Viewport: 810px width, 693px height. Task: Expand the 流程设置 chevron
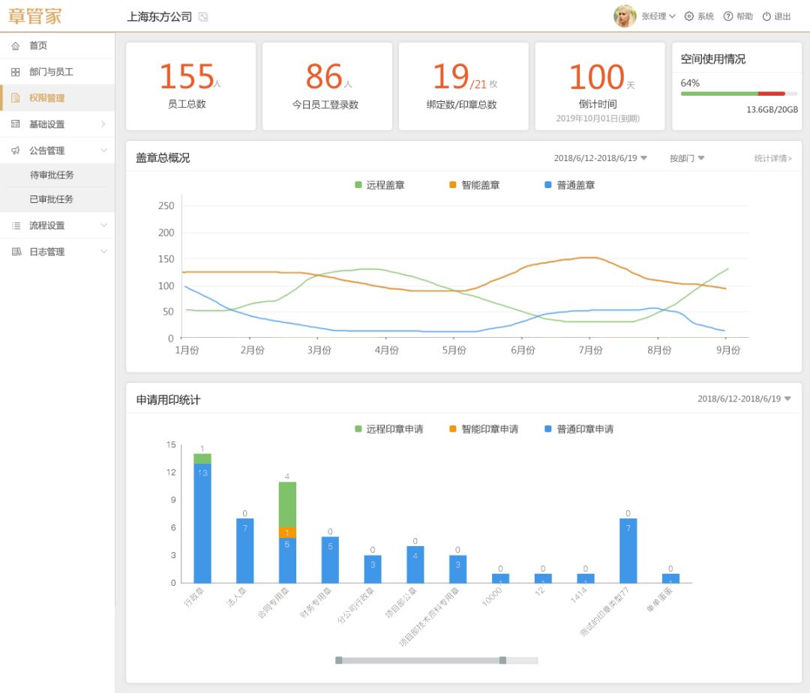coord(103,226)
